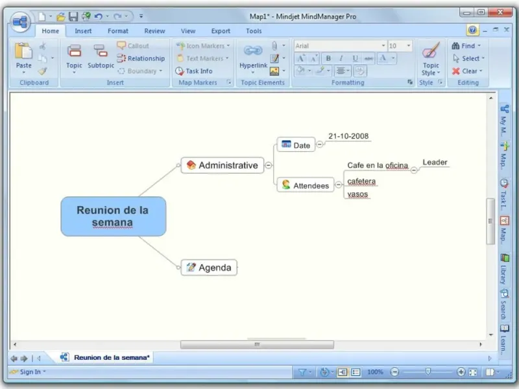Toggle Italic formatting
519x389 pixels.
click(x=341, y=58)
